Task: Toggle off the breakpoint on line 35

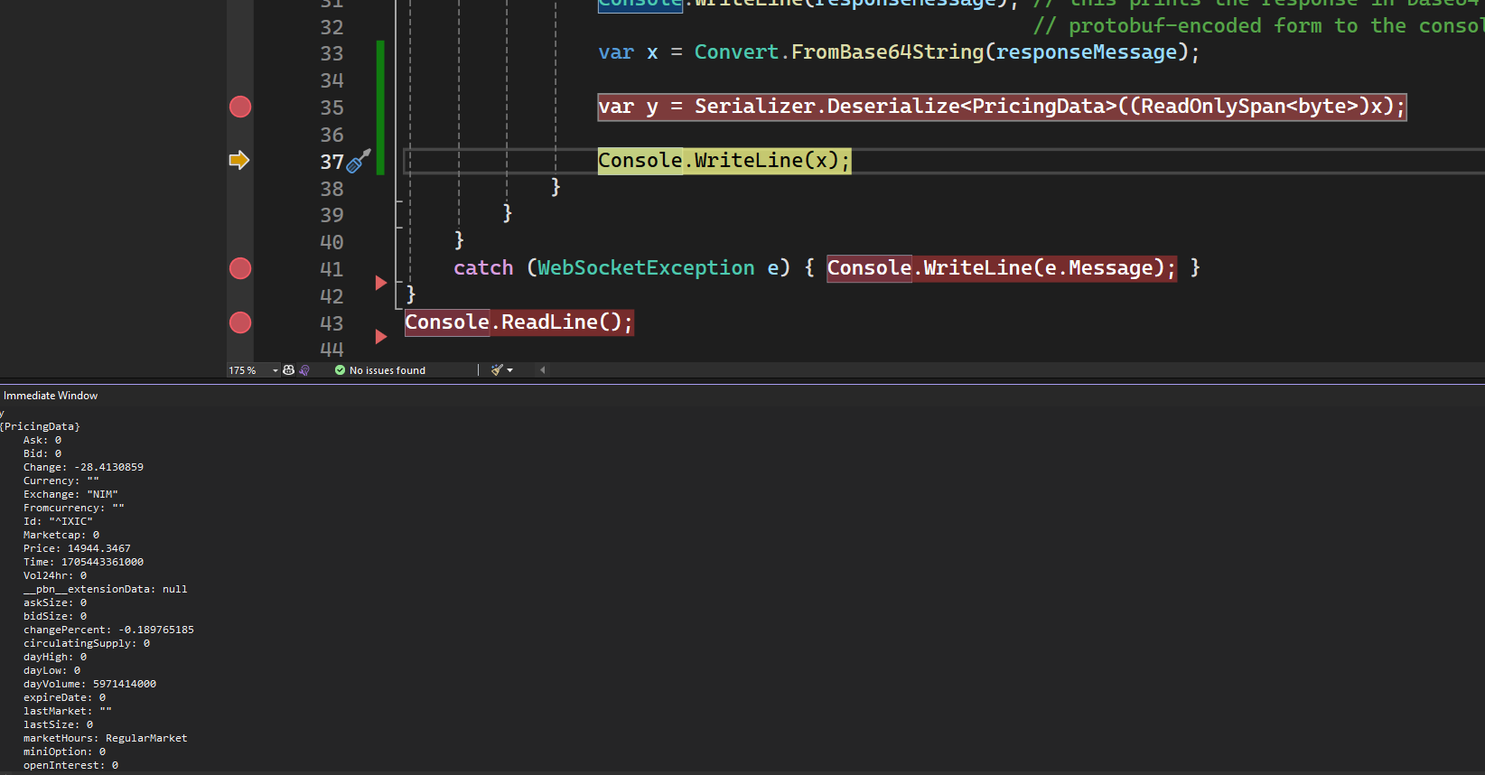Action: click(240, 107)
